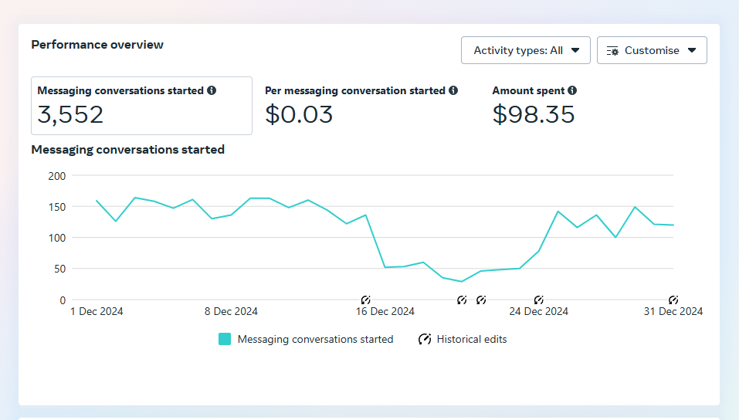Click info icon next to Per messaging conversation started
Viewport: 739px width, 420px height.
(453, 90)
